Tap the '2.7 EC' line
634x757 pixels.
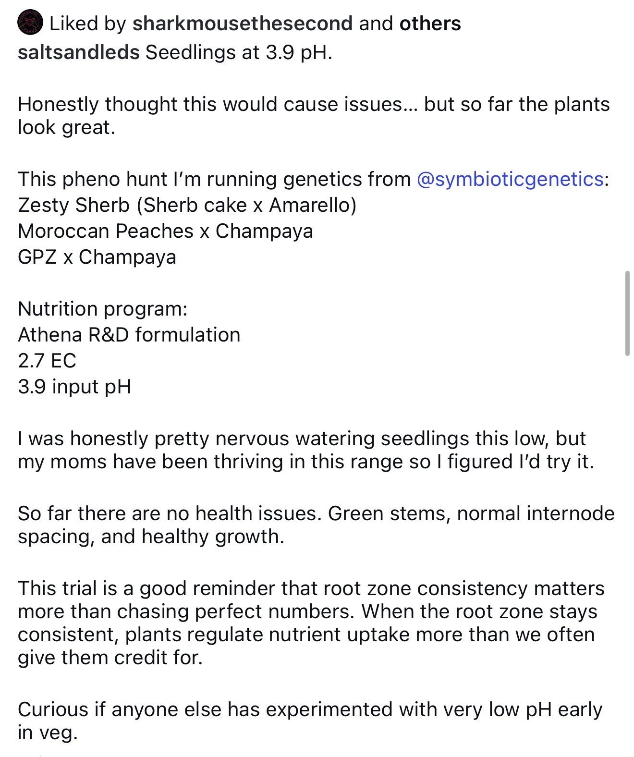tap(47, 361)
